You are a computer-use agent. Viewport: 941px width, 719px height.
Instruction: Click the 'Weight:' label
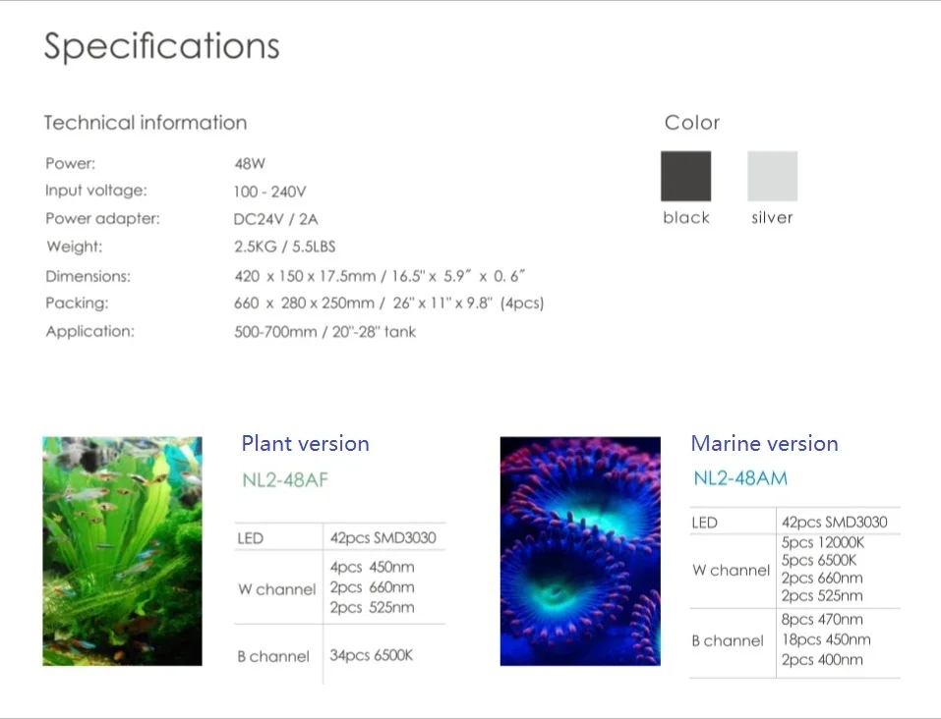click(75, 247)
